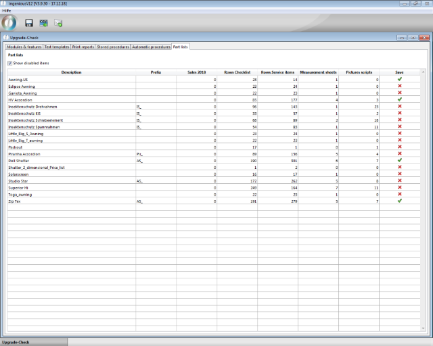Click IS_ prefix cell of Insektenschutz Drehrahmen

tap(156, 107)
